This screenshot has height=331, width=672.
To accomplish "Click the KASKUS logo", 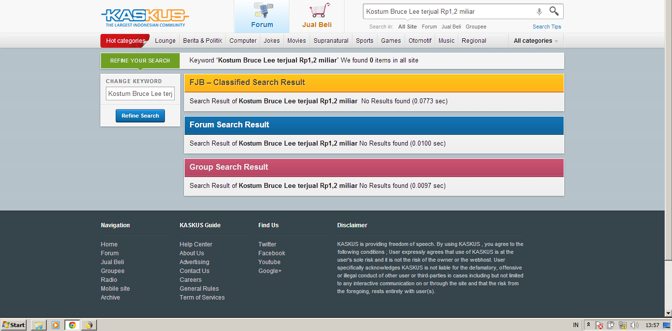I will (144, 17).
